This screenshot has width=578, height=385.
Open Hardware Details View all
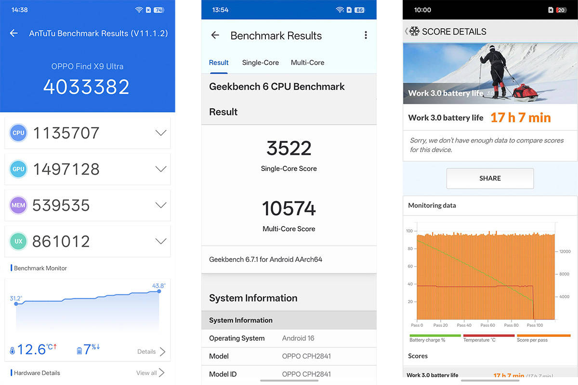150,372
